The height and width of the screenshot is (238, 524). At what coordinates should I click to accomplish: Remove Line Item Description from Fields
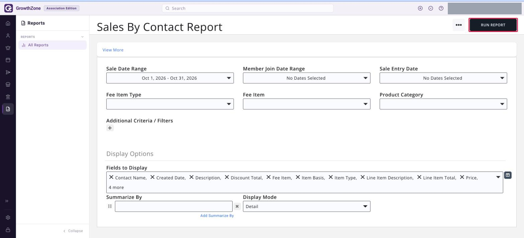click(x=363, y=177)
